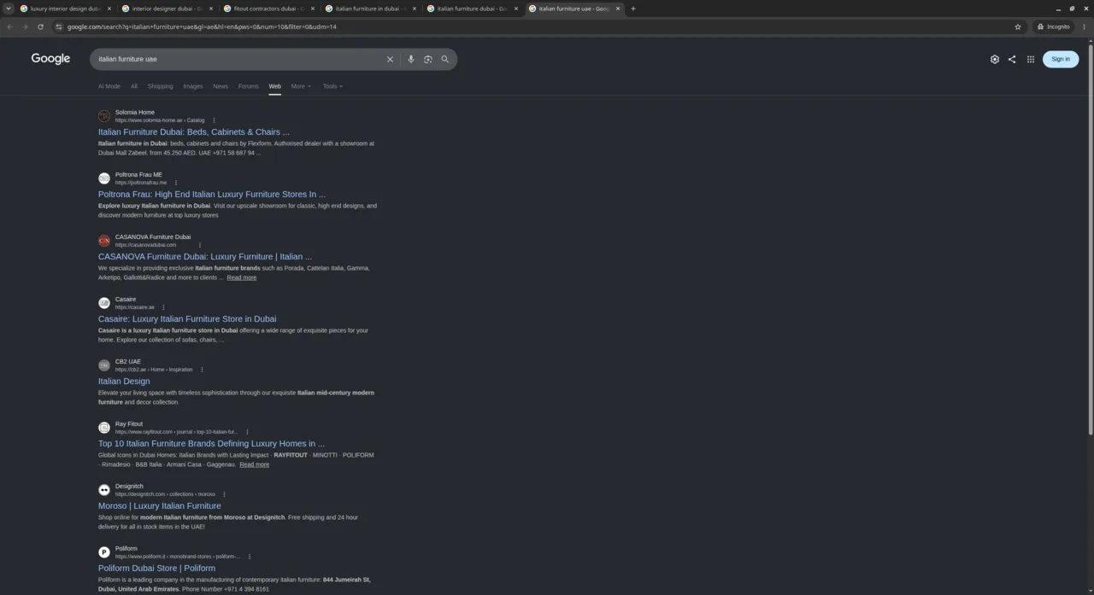Screen dimensions: 1094x595
Task: Open more options for Designitch result
Action: pyautogui.click(x=224, y=494)
